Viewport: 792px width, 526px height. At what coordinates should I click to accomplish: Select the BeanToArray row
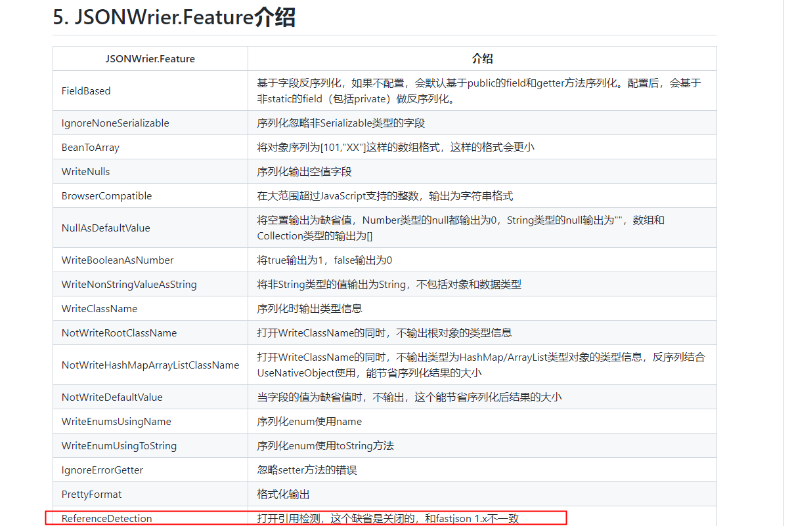(x=90, y=147)
